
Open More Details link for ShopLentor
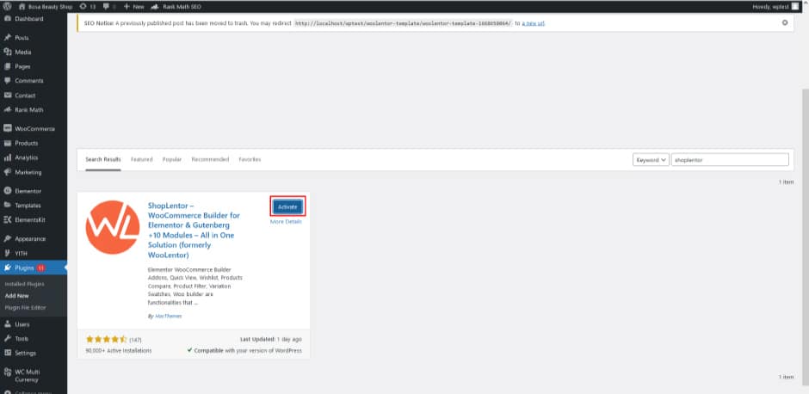point(286,222)
